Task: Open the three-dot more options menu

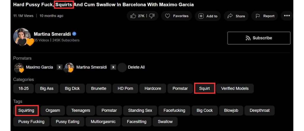Action: coord(286,16)
